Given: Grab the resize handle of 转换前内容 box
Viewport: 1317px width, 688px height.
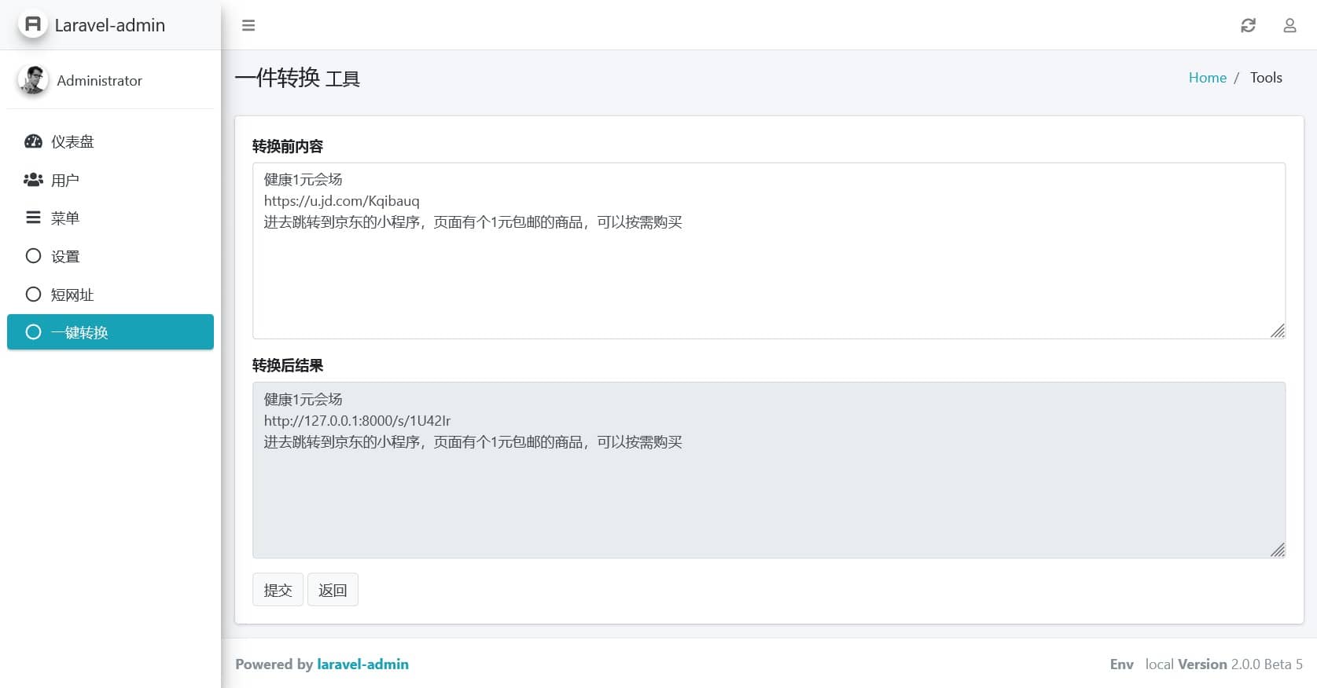Looking at the screenshot, I should (1278, 331).
